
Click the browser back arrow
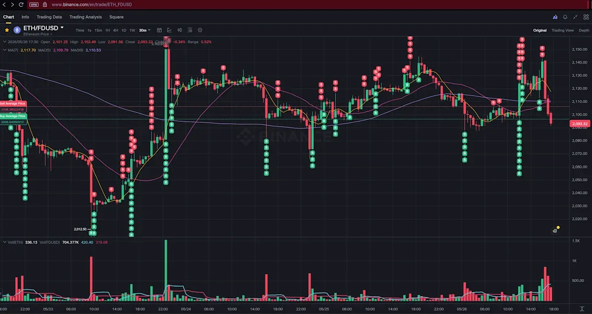tap(4, 4)
